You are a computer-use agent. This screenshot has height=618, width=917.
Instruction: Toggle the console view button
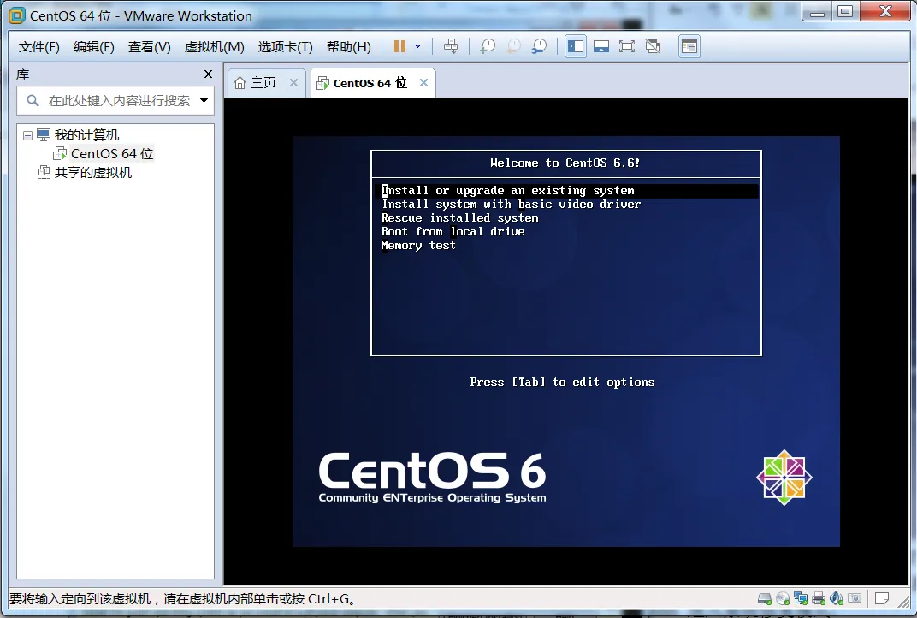point(689,46)
